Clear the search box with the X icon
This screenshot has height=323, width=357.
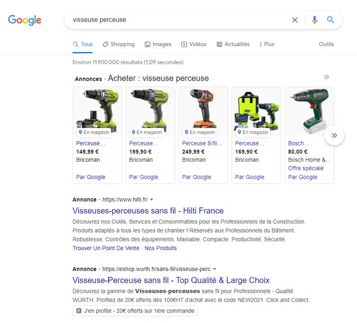coord(295,20)
